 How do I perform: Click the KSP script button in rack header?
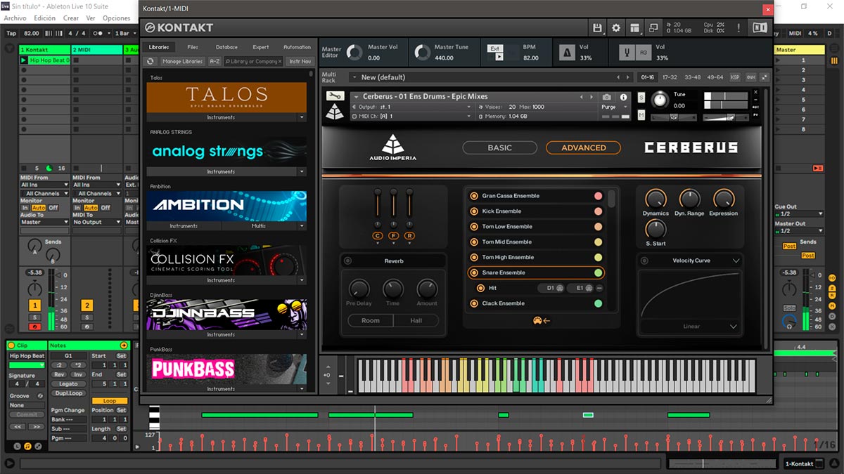[735, 77]
